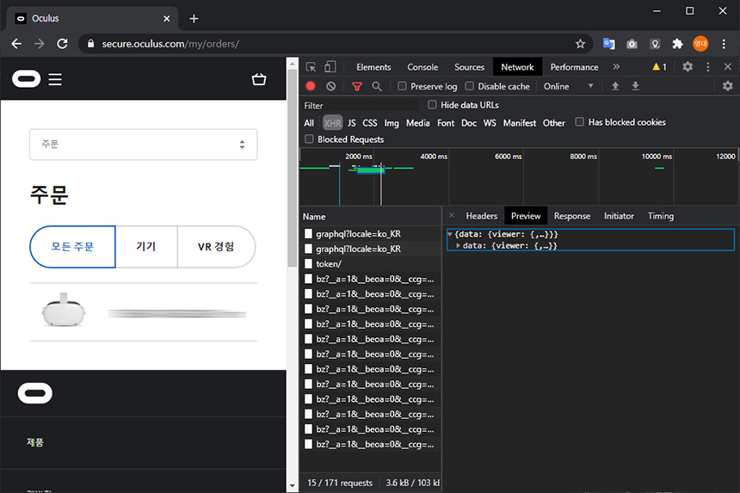The height and width of the screenshot is (493, 740).
Task: Close the request details pane
Action: tap(452, 215)
